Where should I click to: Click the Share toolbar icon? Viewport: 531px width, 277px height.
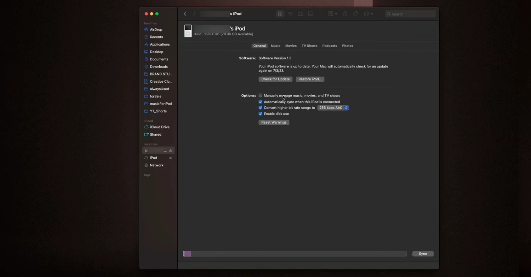(345, 14)
